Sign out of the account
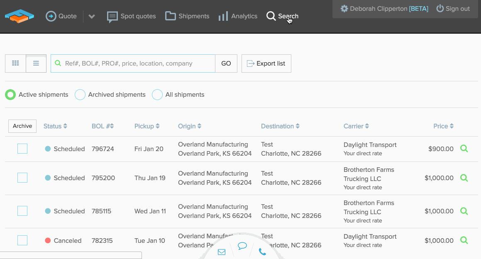The image size is (481, 259). (453, 9)
